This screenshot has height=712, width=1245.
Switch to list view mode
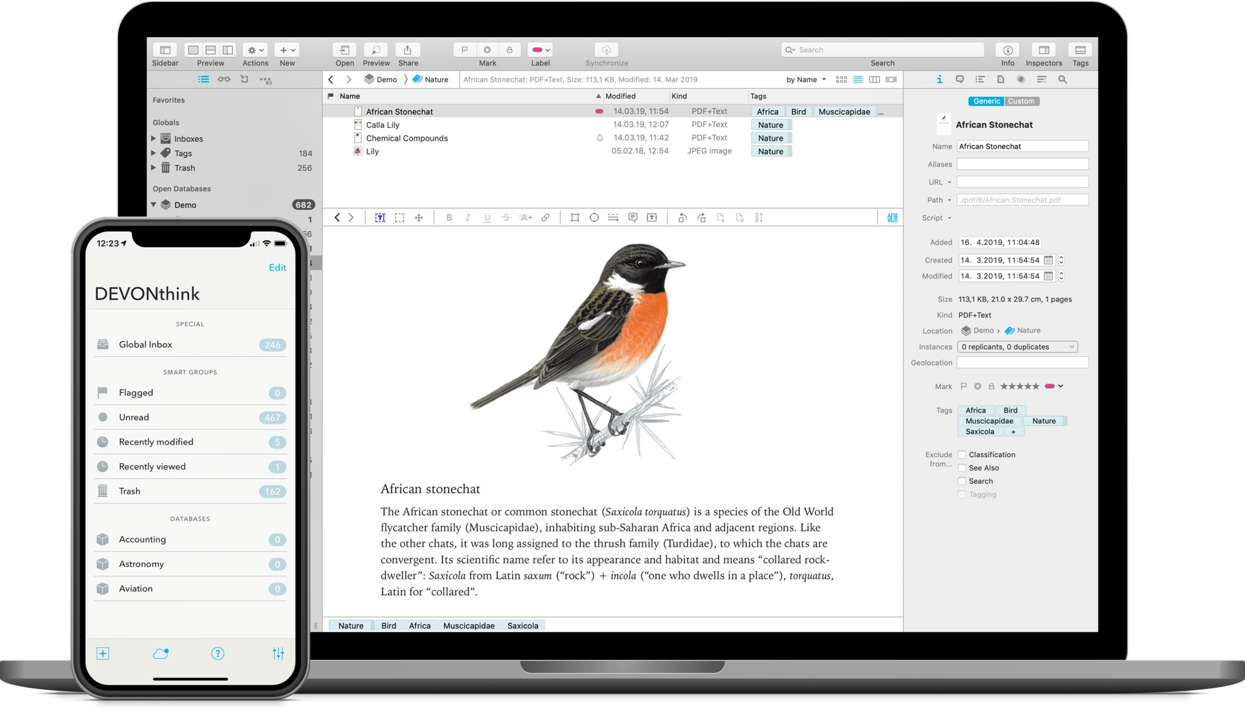pos(858,80)
